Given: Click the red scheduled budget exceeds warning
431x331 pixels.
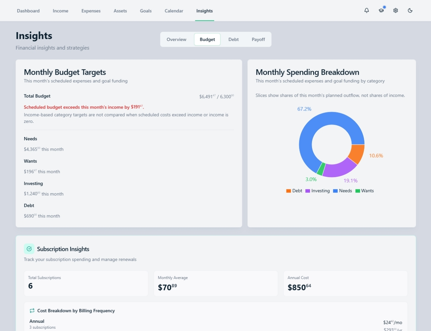Looking at the screenshot, I should pyautogui.click(x=84, y=107).
